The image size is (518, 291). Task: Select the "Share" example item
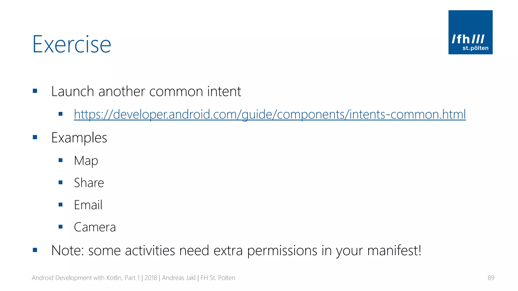tap(89, 183)
